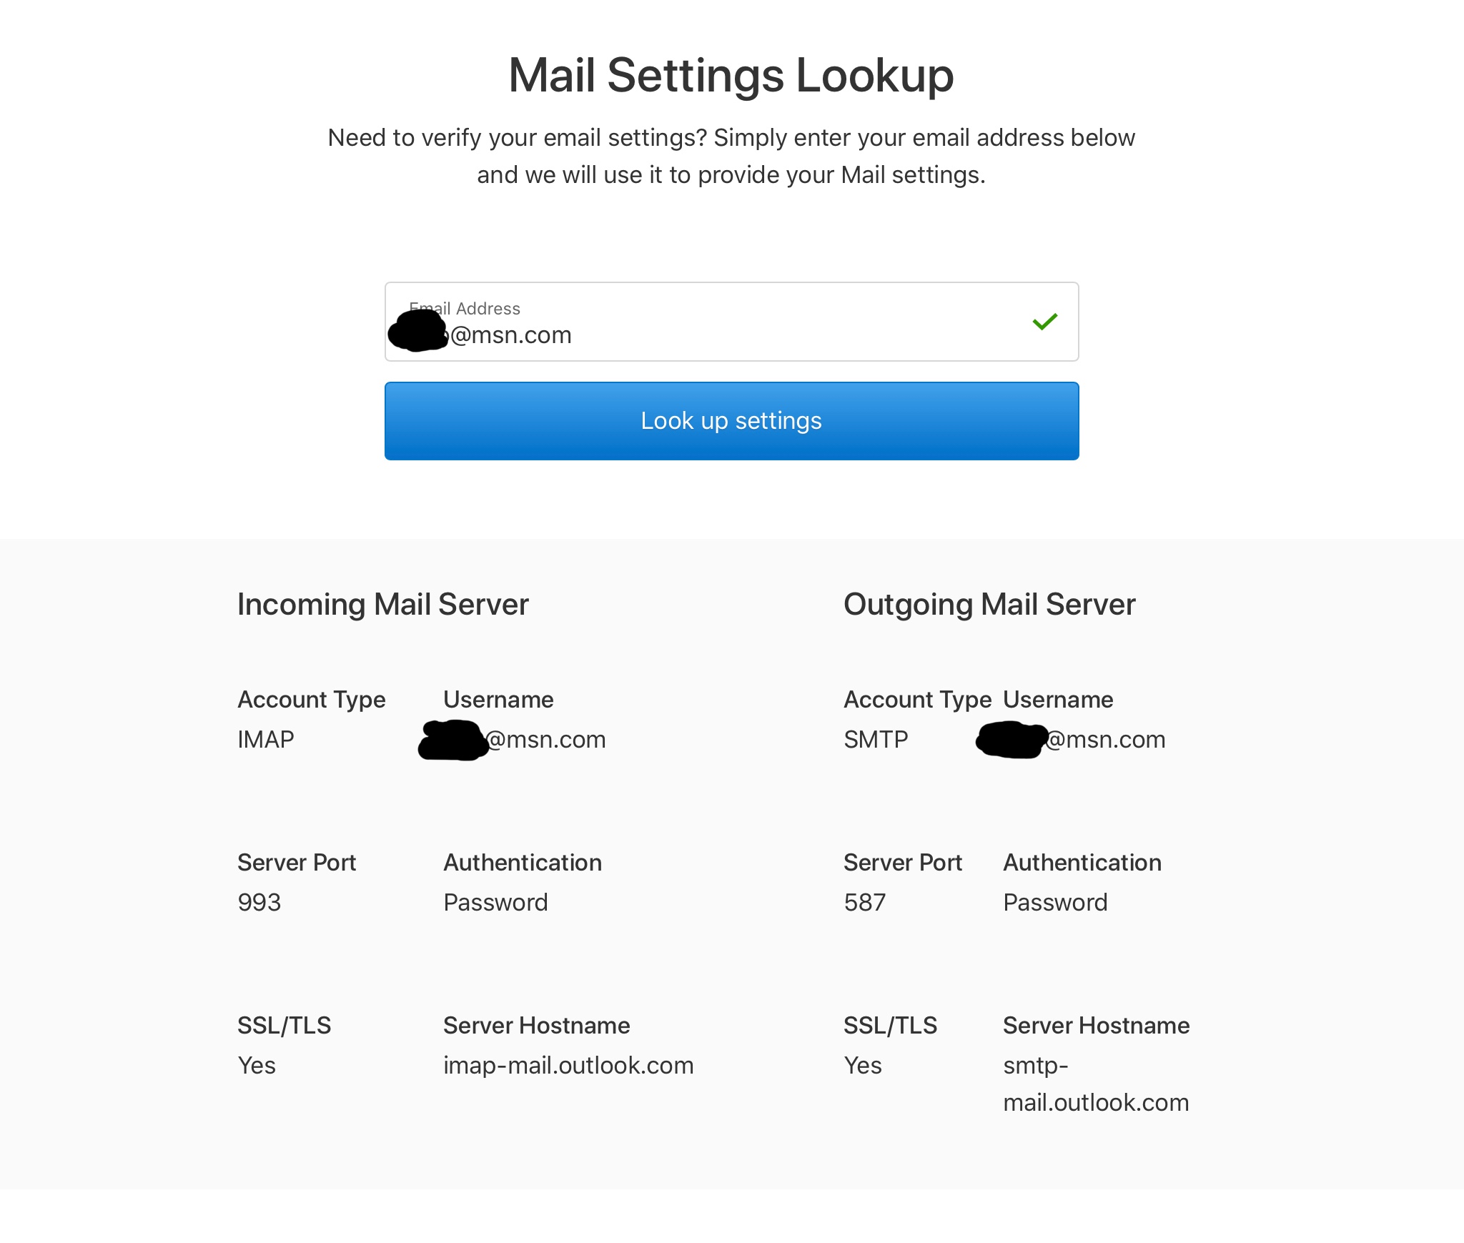Click the outgoing hostname smtp-mail.outlook.com
1464x1243 pixels.
pyautogui.click(x=1096, y=1084)
